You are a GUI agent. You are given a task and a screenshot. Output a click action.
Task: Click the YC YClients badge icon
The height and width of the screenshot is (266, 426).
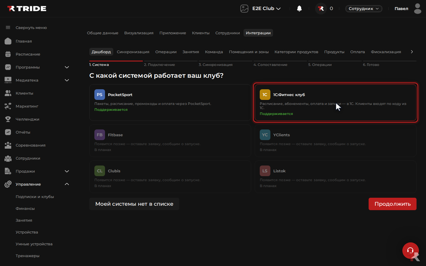[265, 135]
